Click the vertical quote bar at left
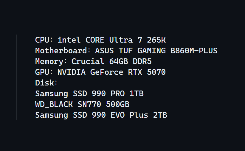Image resolution: width=245 pixels, height=151 pixels. tap(17, 77)
